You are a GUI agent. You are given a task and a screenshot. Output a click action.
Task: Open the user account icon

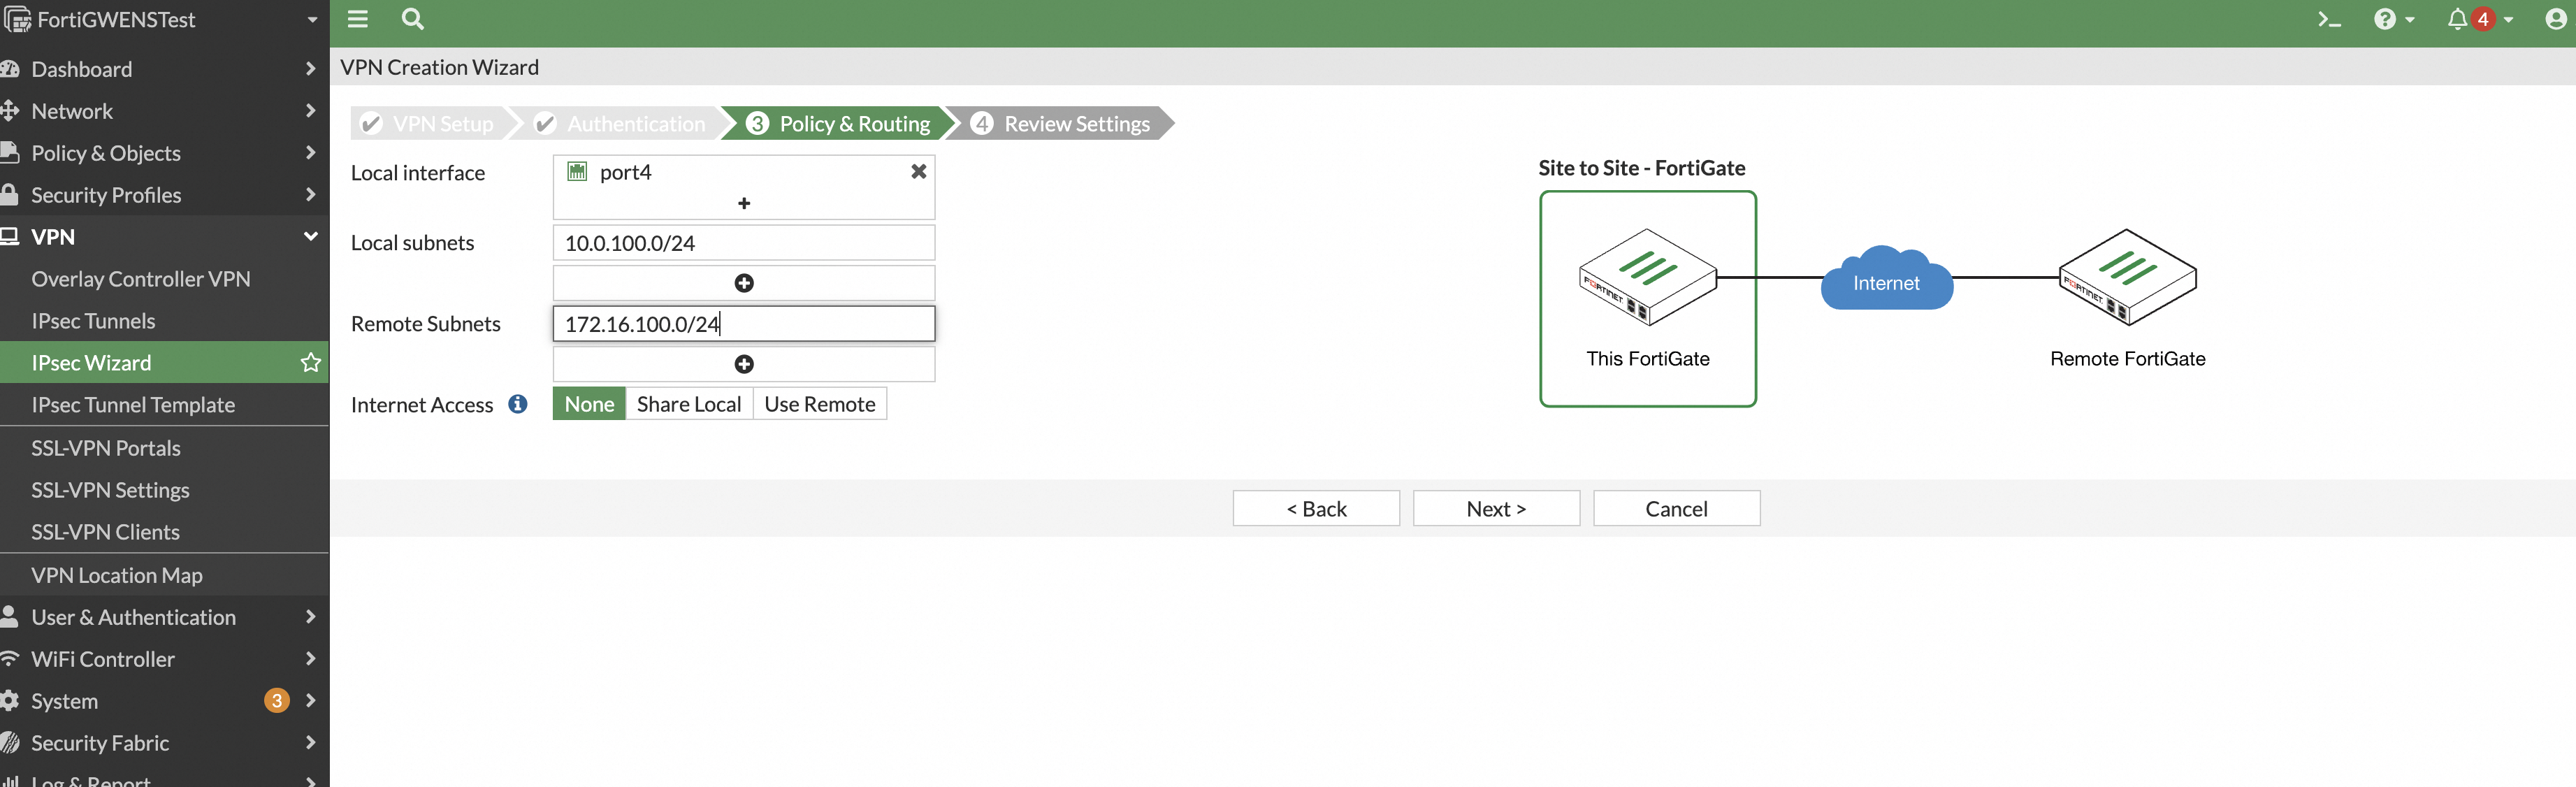click(x=2555, y=19)
